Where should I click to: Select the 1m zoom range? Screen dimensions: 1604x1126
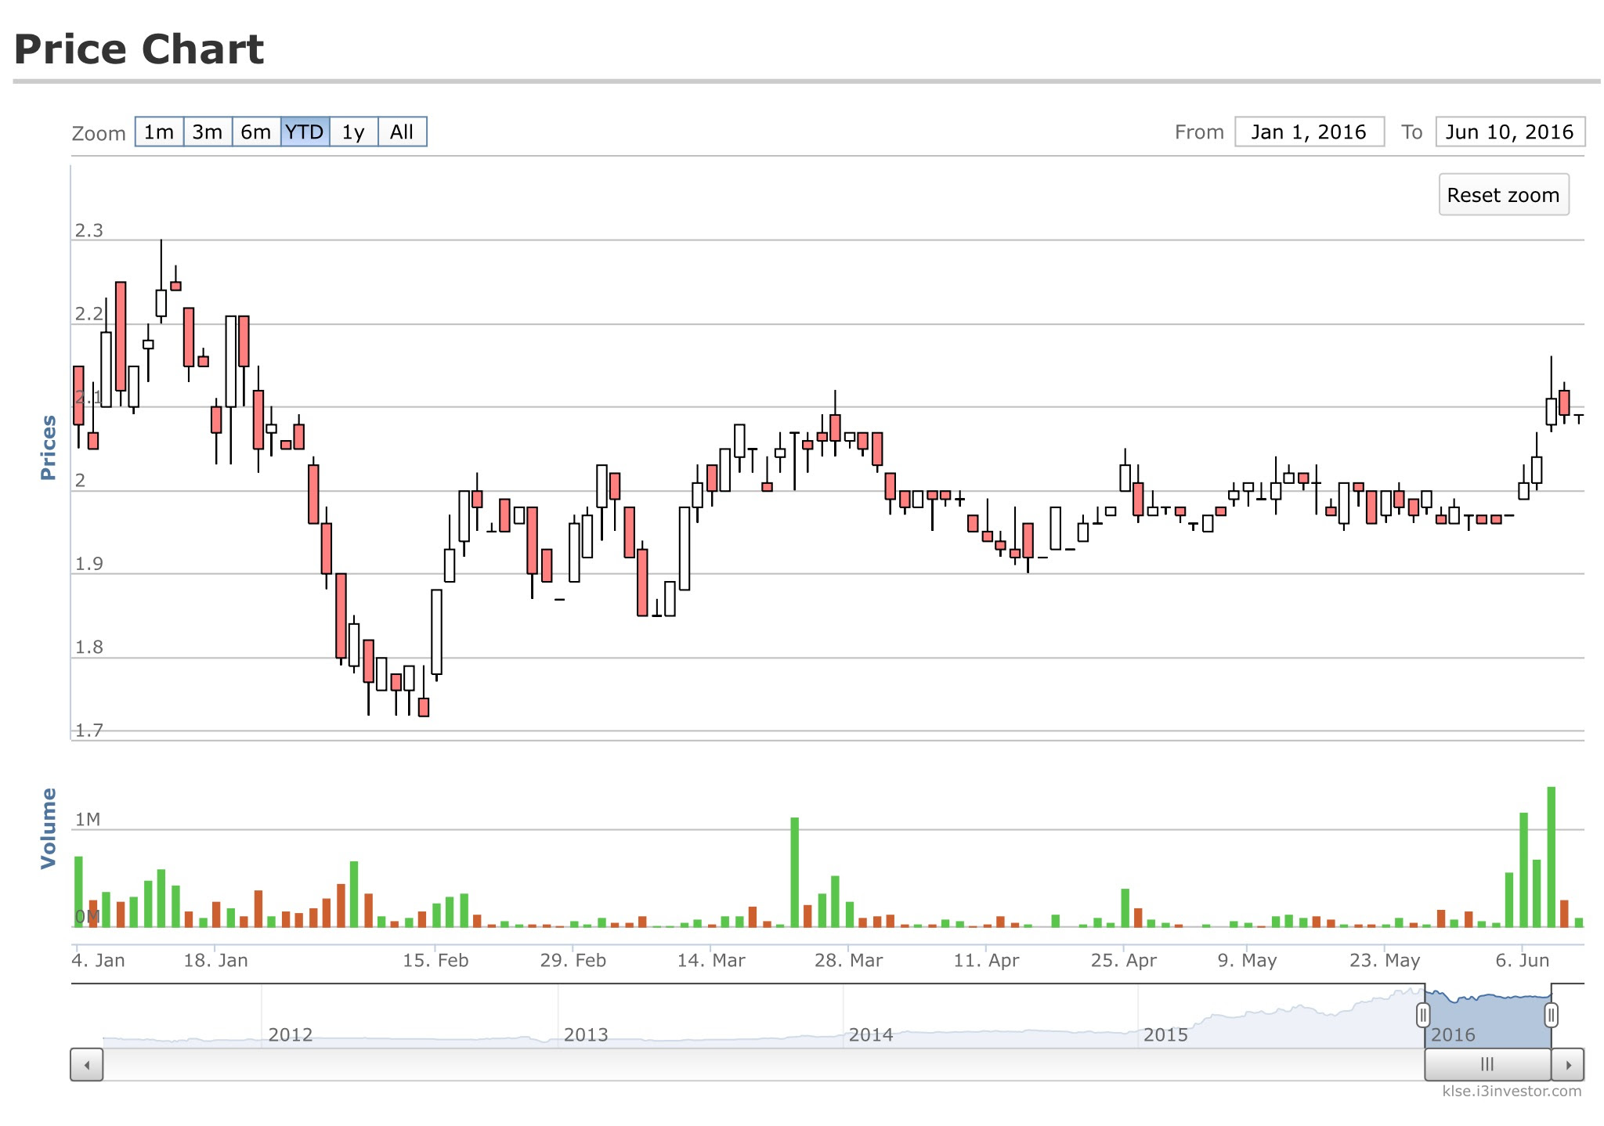click(159, 132)
